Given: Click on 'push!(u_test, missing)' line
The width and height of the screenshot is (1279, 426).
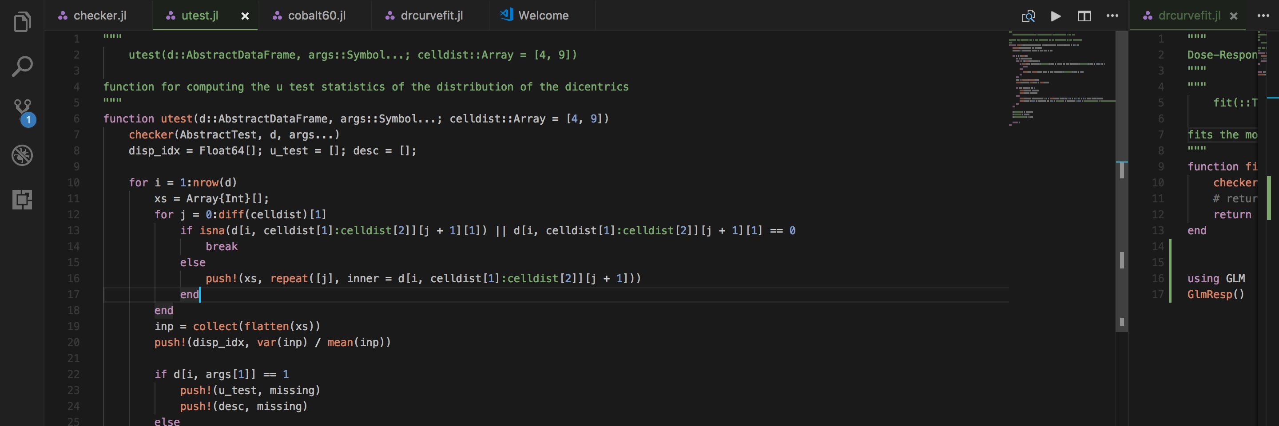Looking at the screenshot, I should point(250,390).
